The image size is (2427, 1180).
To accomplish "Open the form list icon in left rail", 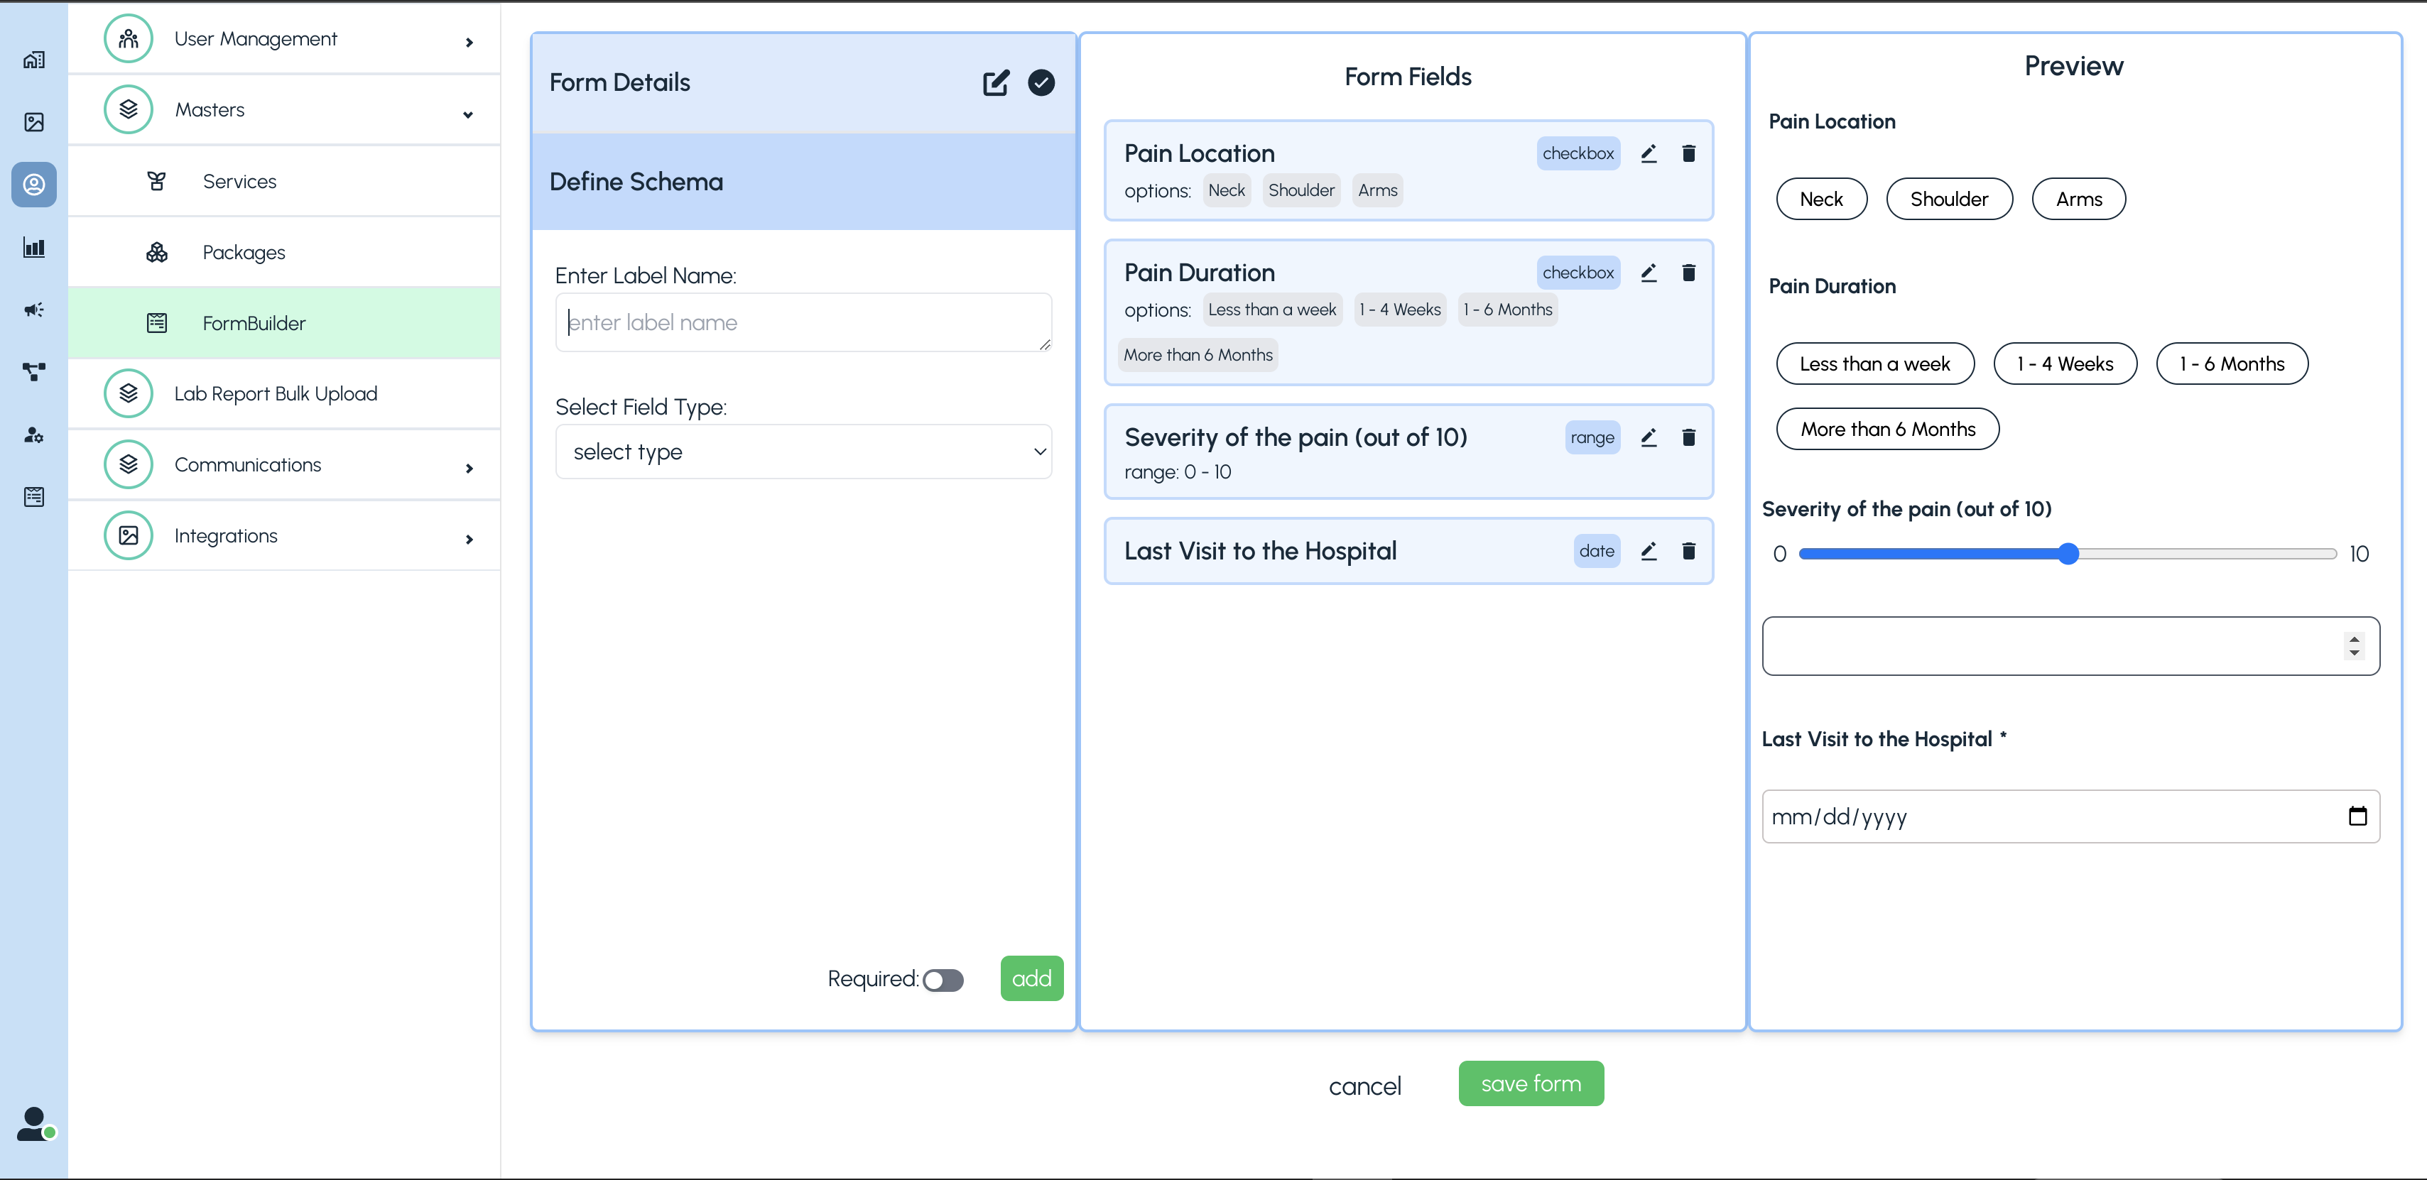I will [34, 496].
